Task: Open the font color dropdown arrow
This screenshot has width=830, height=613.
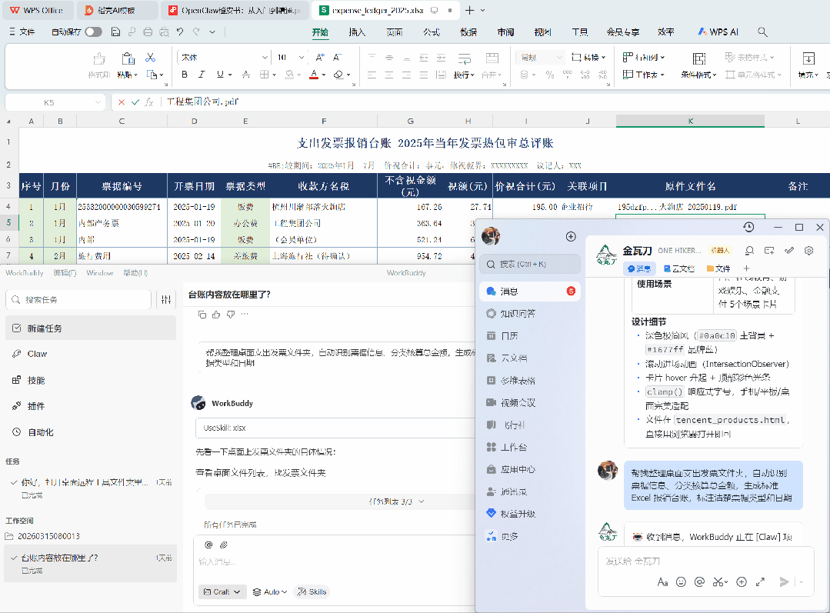Action: [323, 75]
